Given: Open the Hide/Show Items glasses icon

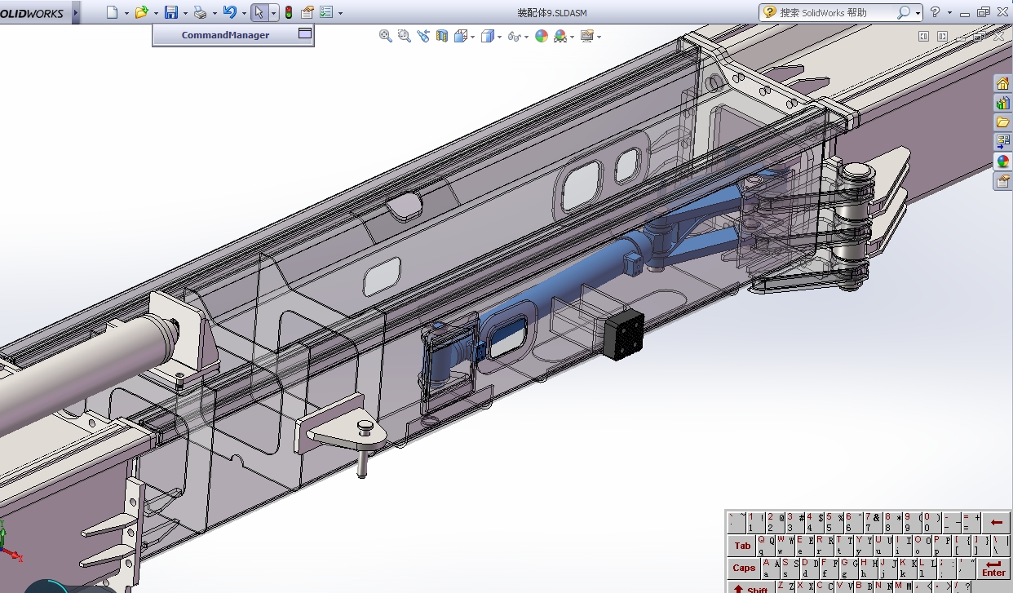Looking at the screenshot, I should point(514,36).
